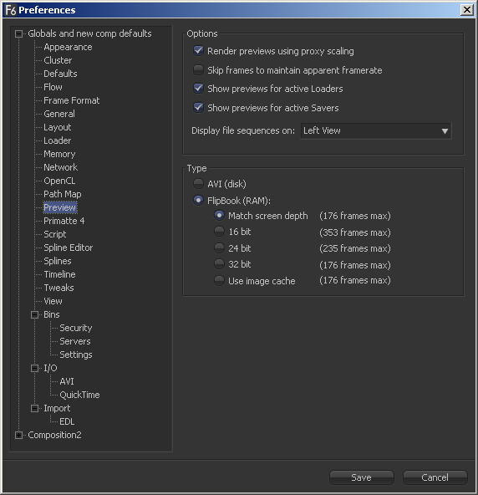The width and height of the screenshot is (478, 495).
Task: Click the Save button
Action: (362, 477)
